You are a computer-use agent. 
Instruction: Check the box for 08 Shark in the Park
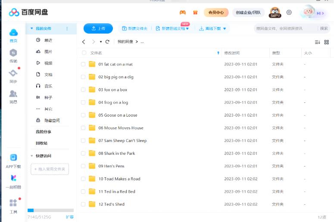pos(83,153)
